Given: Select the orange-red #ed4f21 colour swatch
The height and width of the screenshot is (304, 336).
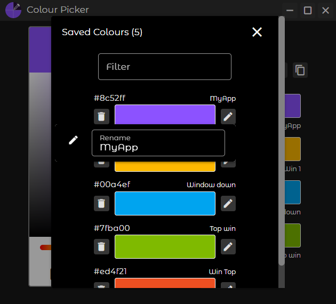Looking at the screenshot, I should pos(165,283).
